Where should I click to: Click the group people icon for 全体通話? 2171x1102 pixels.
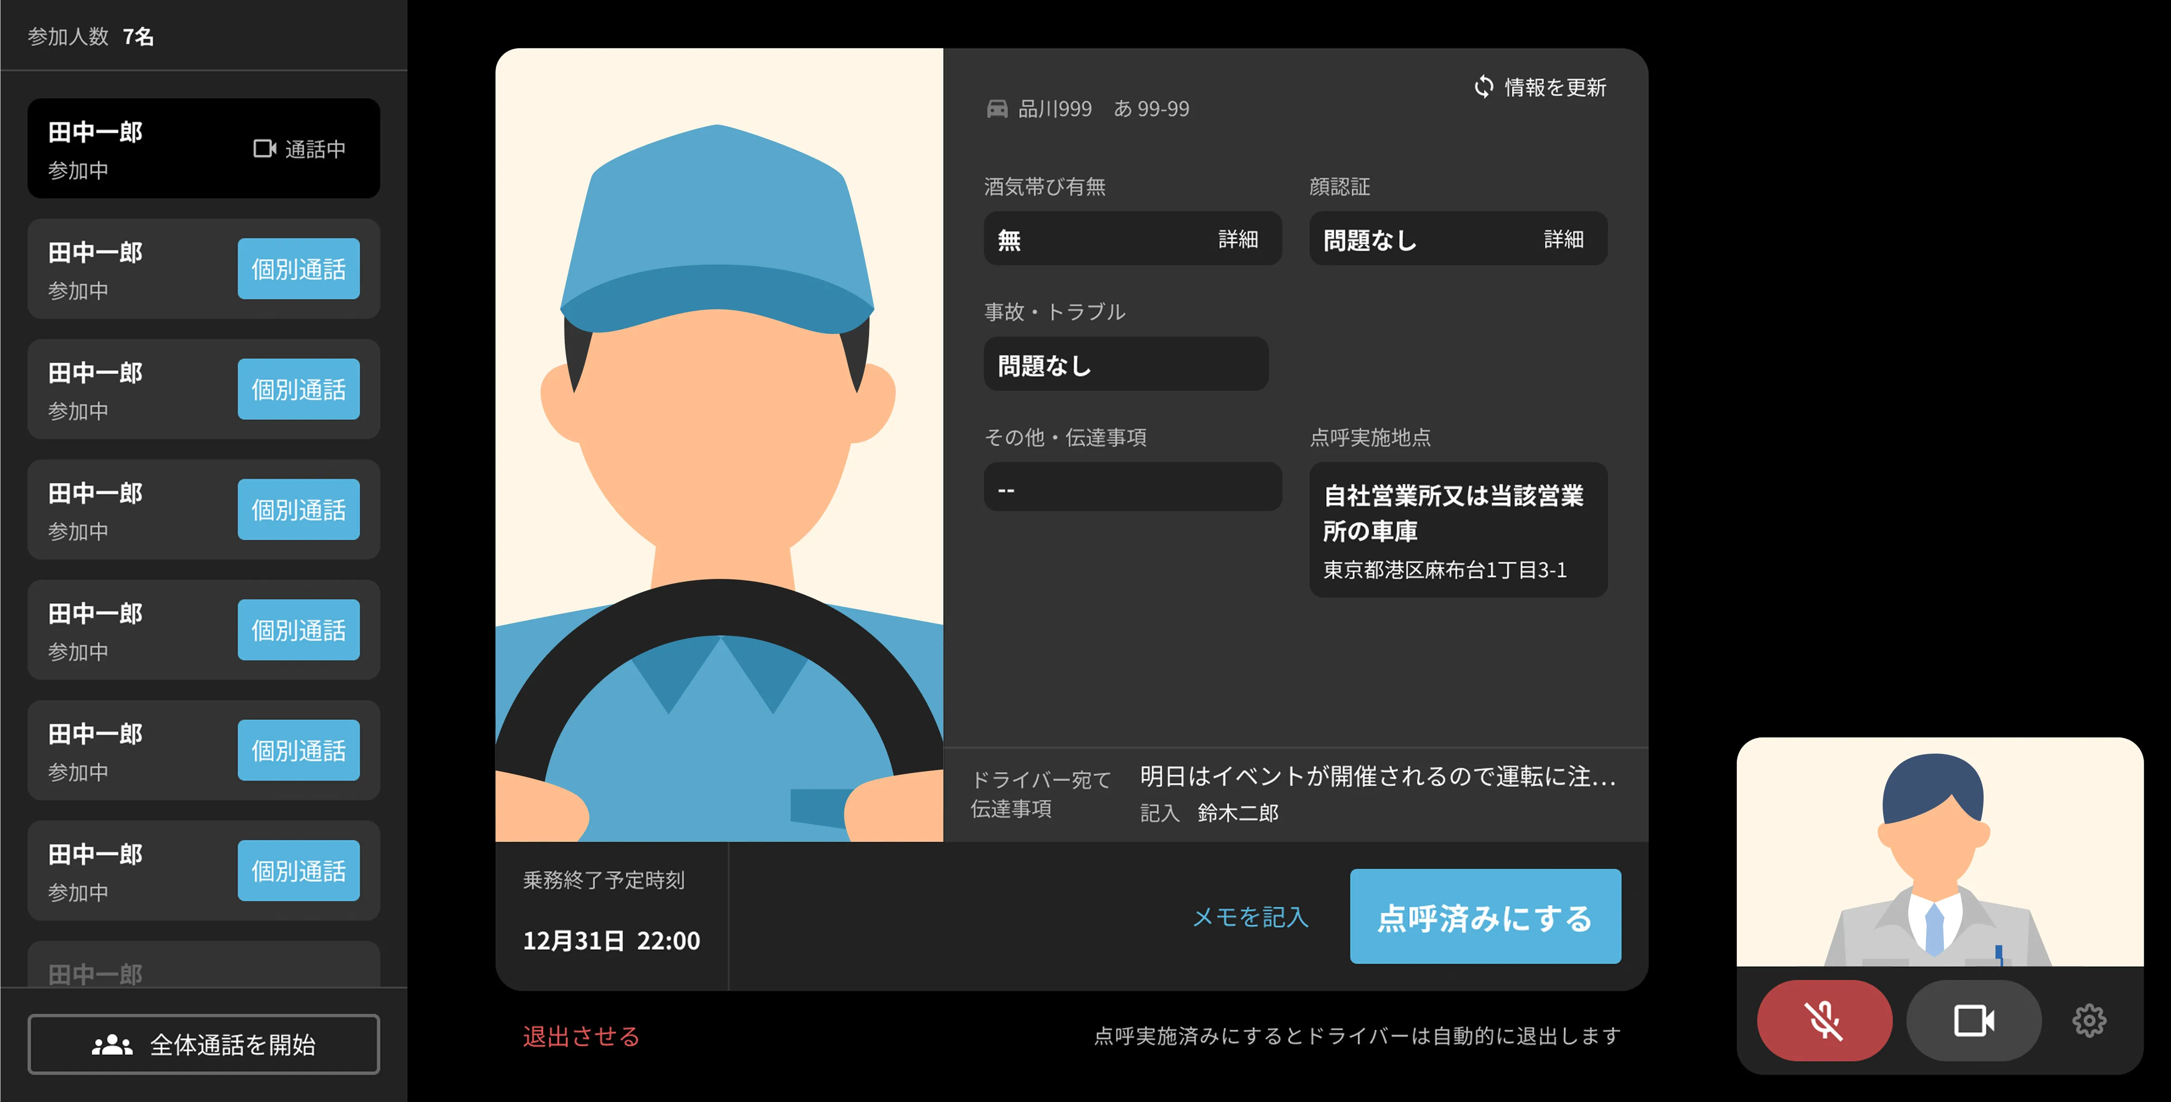pos(112,1044)
